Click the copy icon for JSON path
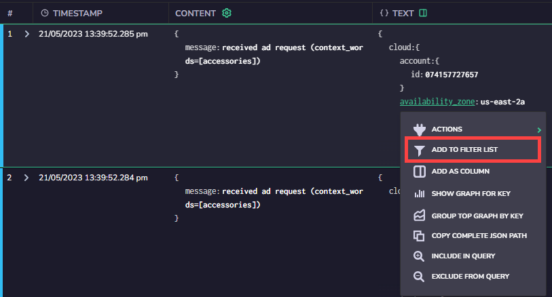 point(419,236)
